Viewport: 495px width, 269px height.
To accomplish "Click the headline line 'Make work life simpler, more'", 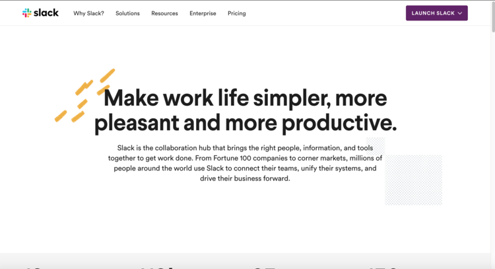I will (x=246, y=98).
